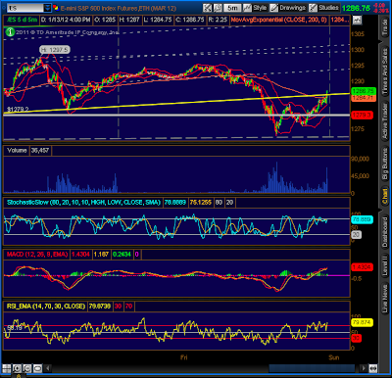The width and height of the screenshot is (392, 378).
Task: Open the 5m timeframe selector
Action: tap(232, 8)
